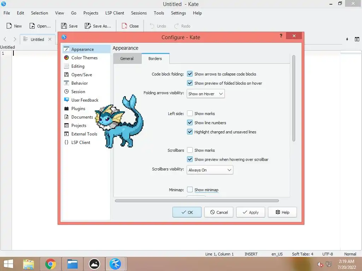The image size is (362, 271).
Task: Click the Save toolbar icon
Action: click(x=64, y=26)
